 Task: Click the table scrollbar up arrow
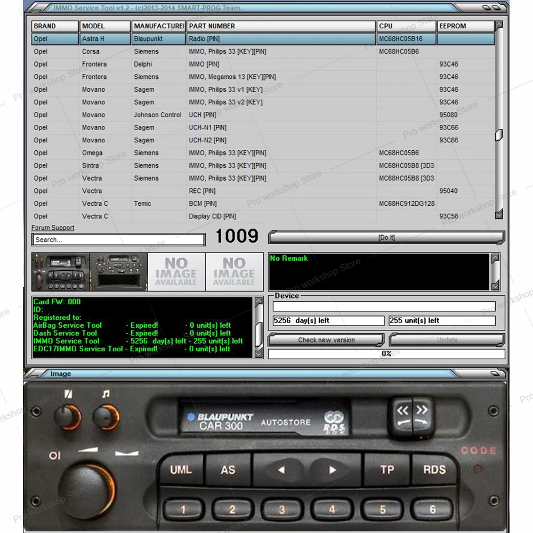(498, 25)
